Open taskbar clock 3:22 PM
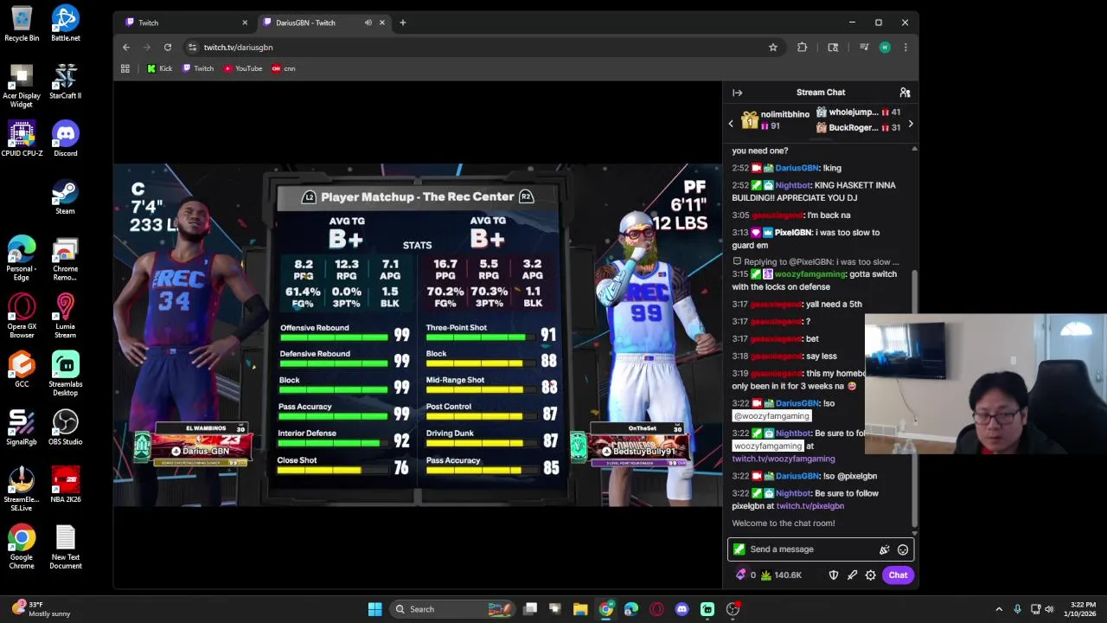 (x=1082, y=609)
